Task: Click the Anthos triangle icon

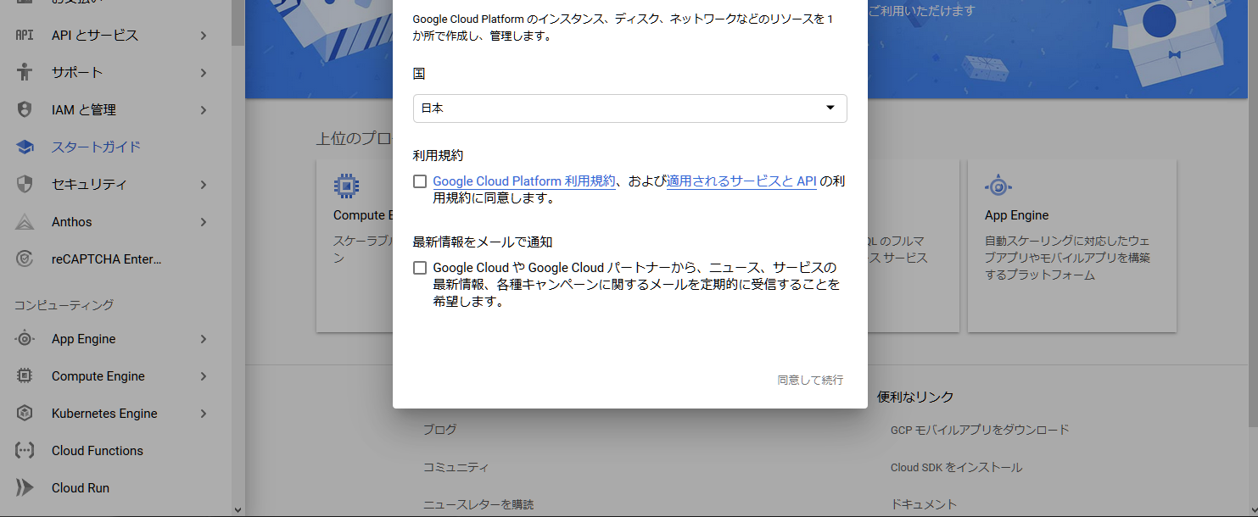Action: click(x=25, y=222)
